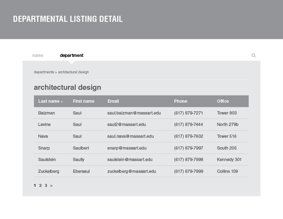Click email zuckelberg@massart.edu
Screen dimensions: 283x219
[x=131, y=171]
